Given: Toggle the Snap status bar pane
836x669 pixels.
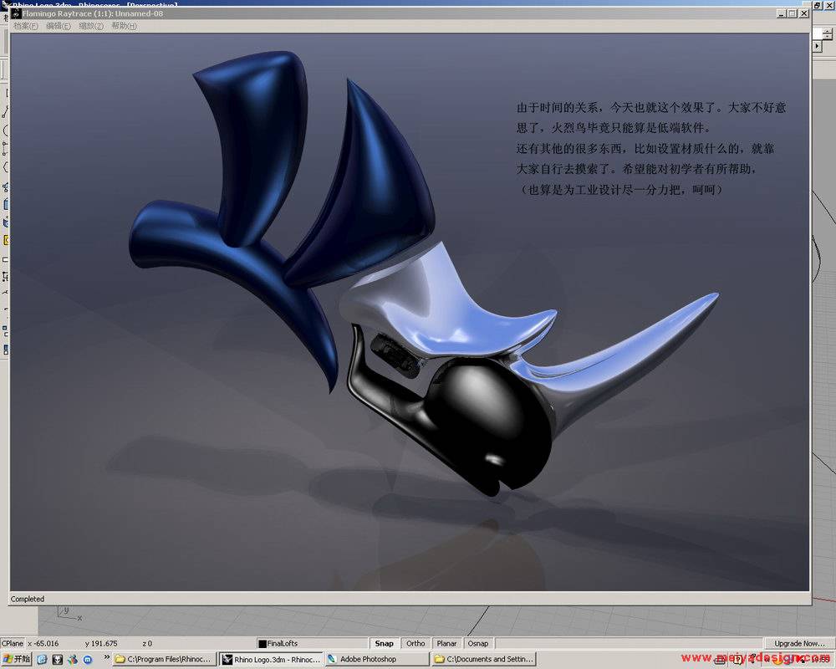Looking at the screenshot, I should 384,643.
